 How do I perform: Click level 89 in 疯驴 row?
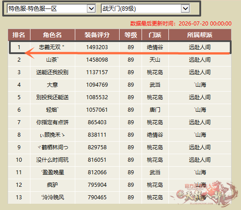(x=131, y=185)
